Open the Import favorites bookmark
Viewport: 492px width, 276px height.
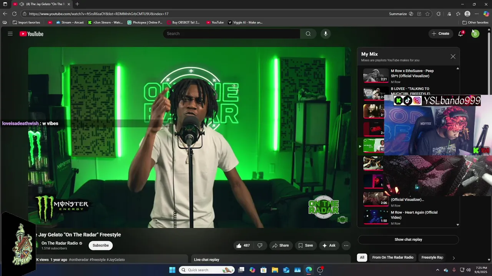point(26,23)
